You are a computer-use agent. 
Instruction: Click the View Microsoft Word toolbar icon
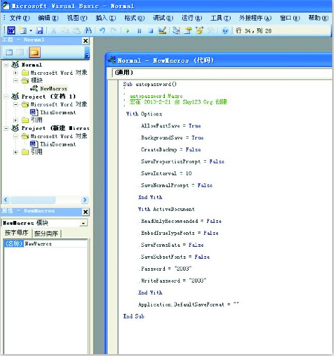click(x=11, y=30)
